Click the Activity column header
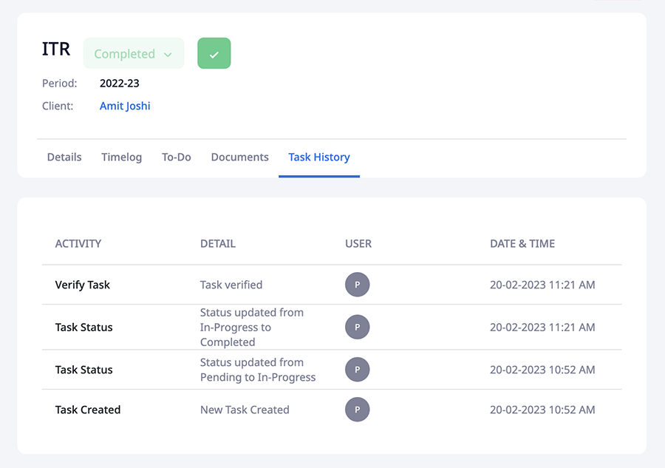The height and width of the screenshot is (468, 665). coord(78,243)
